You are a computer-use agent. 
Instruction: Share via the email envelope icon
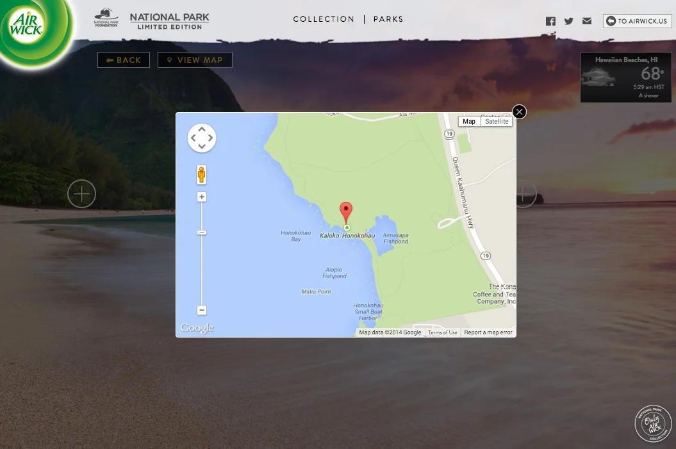(587, 20)
